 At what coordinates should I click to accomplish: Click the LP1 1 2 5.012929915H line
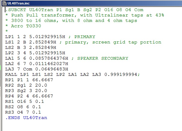(x=50, y=37)
